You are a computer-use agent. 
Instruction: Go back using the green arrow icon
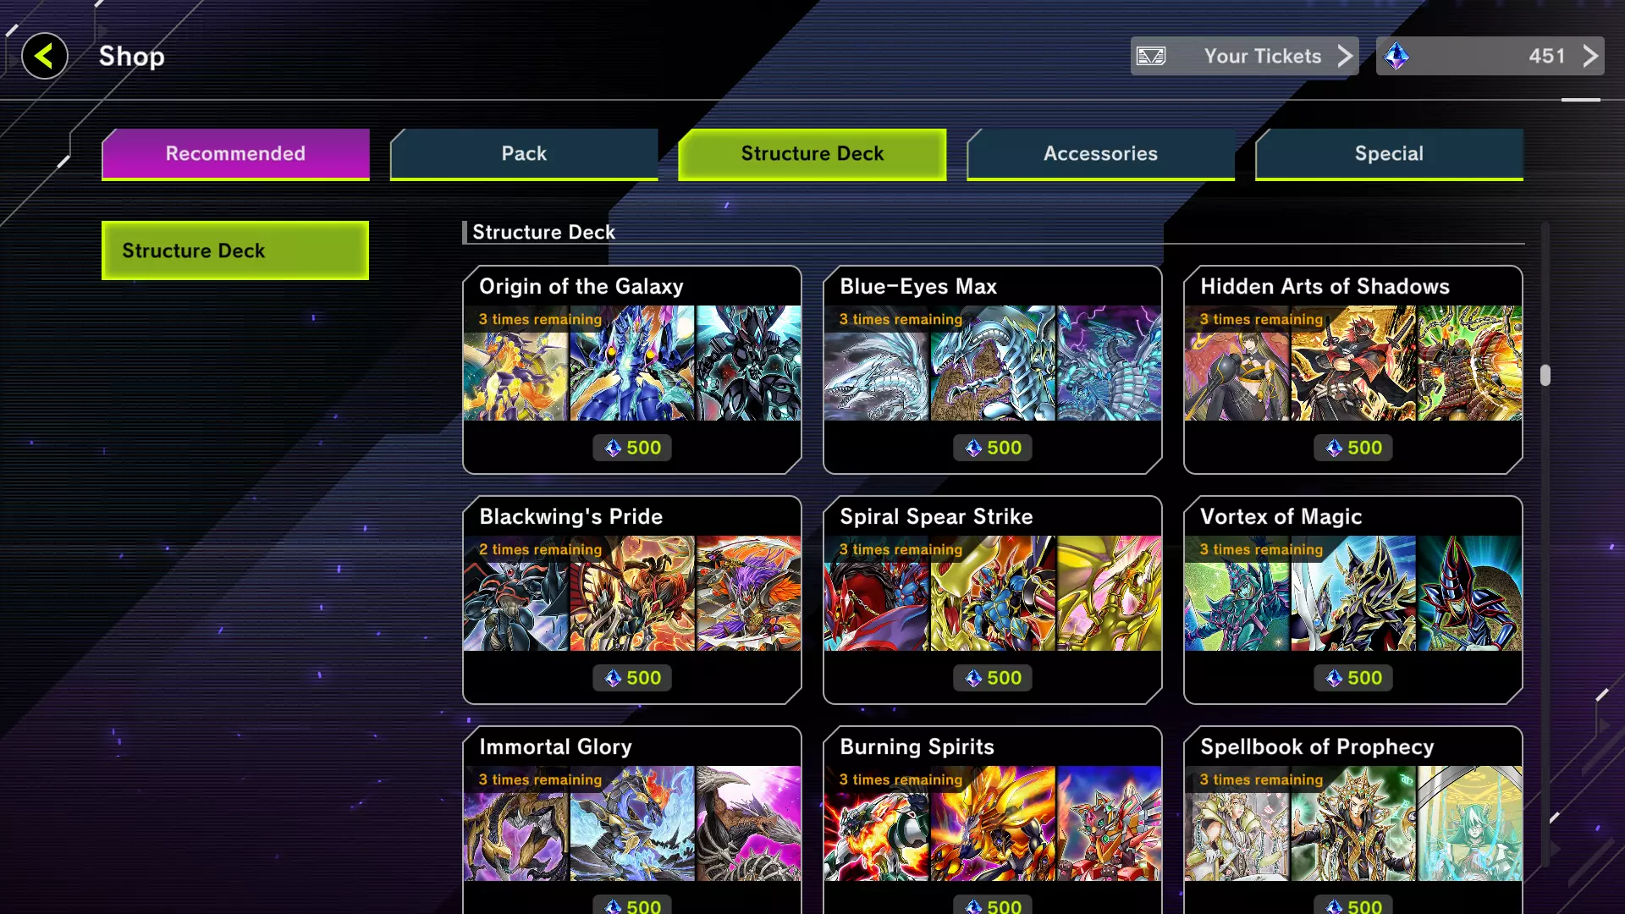44,57
